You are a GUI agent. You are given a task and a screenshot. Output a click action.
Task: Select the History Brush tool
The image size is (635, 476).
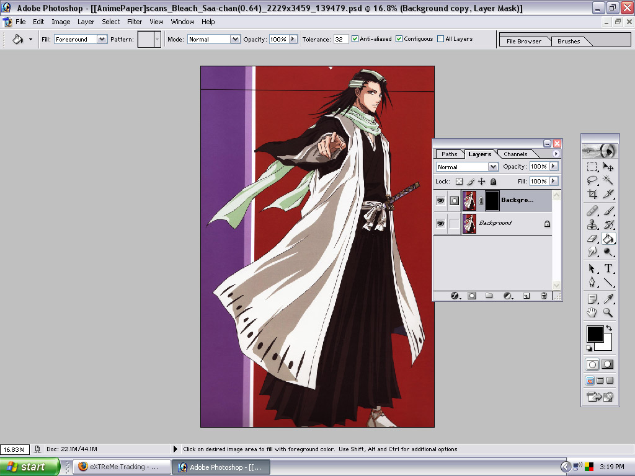pos(608,224)
